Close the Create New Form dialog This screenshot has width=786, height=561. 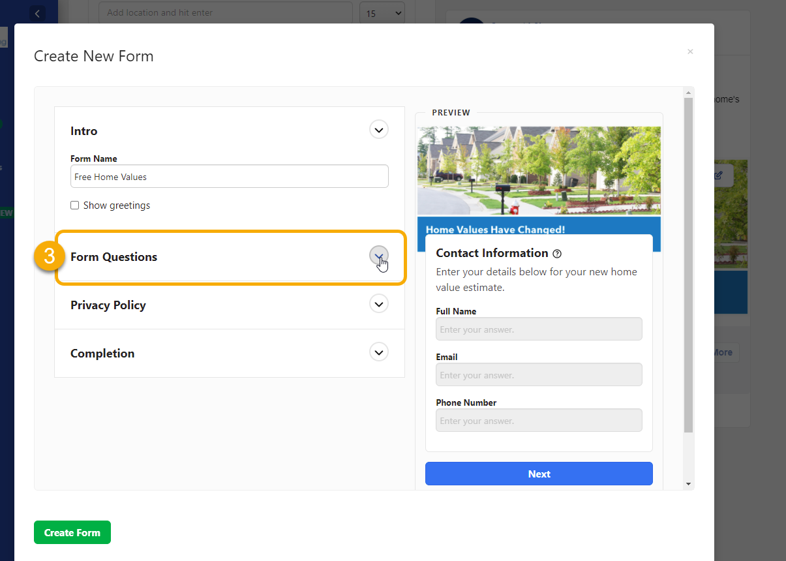(690, 52)
